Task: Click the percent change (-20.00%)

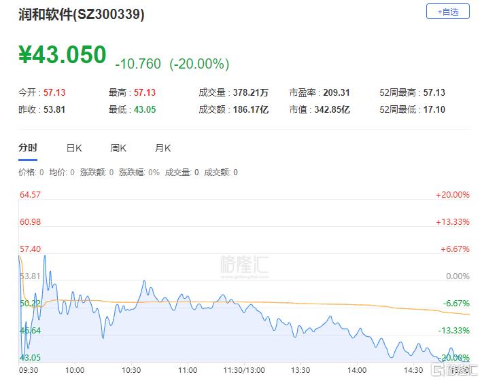Action: click(199, 64)
